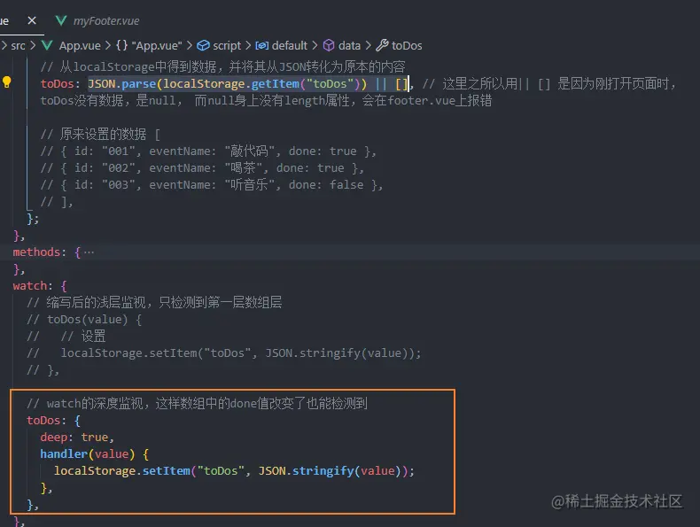The height and width of the screenshot is (527, 700).
Task: Select the "App.vue" braces breadcrumb
Action: tap(156, 45)
